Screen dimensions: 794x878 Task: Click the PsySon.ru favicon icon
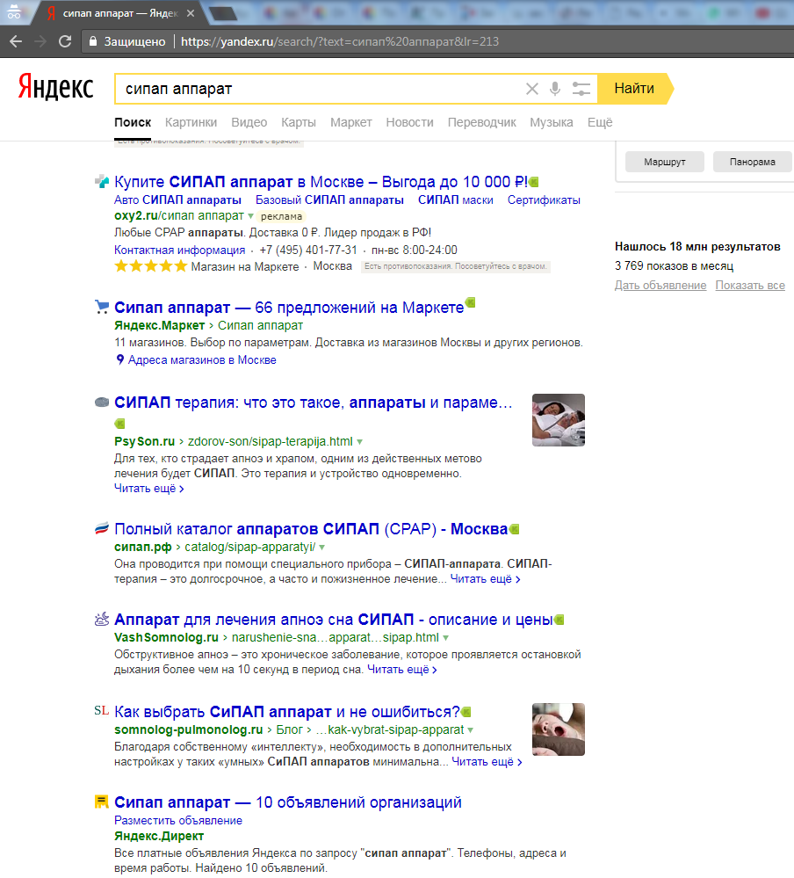pyautogui.click(x=102, y=402)
